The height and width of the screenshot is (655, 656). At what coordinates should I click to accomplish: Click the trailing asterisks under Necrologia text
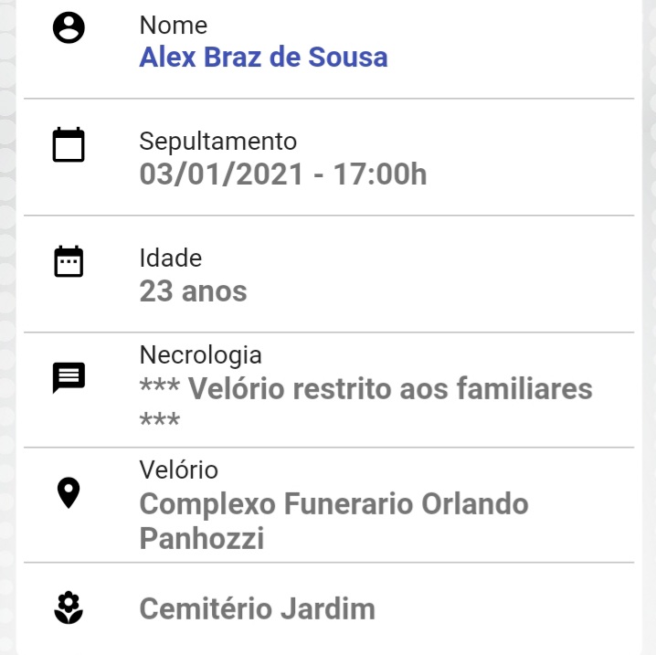(160, 419)
